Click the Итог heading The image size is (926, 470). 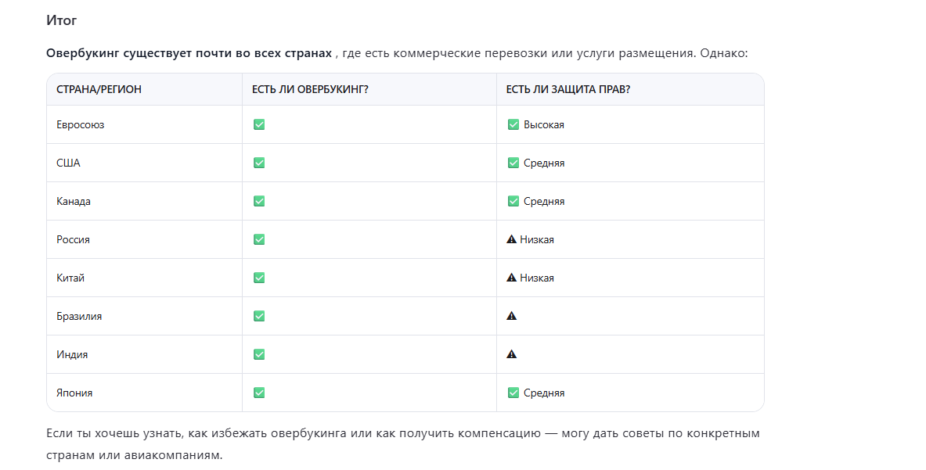click(62, 21)
